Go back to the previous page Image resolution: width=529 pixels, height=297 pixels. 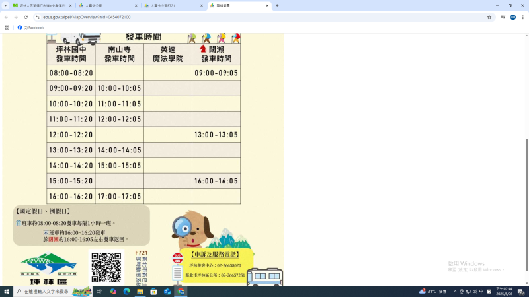click(x=6, y=17)
